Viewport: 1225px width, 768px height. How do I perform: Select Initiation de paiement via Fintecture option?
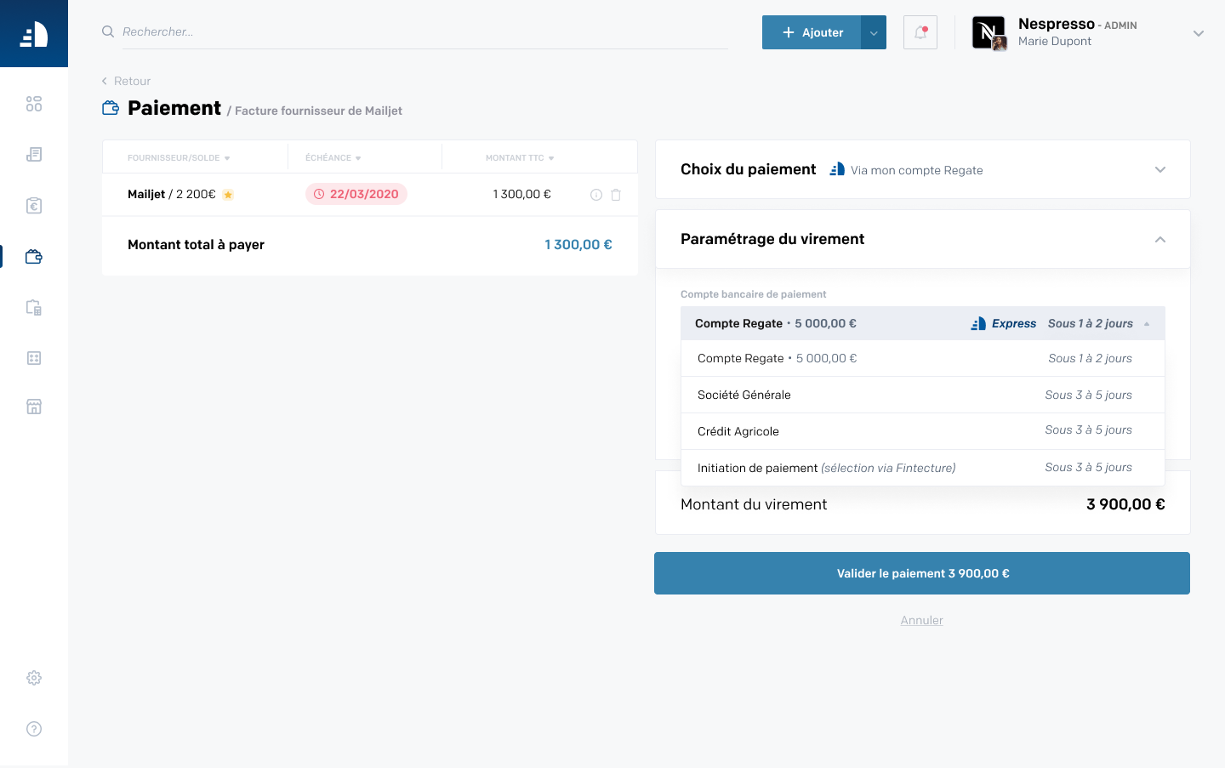pyautogui.click(x=923, y=468)
